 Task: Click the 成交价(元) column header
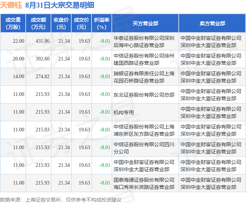click(x=81, y=24)
